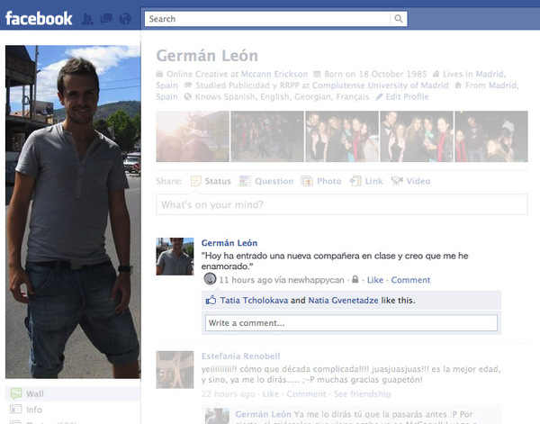The width and height of the screenshot is (540, 424).
Task: Select the Question share option
Action: click(274, 181)
